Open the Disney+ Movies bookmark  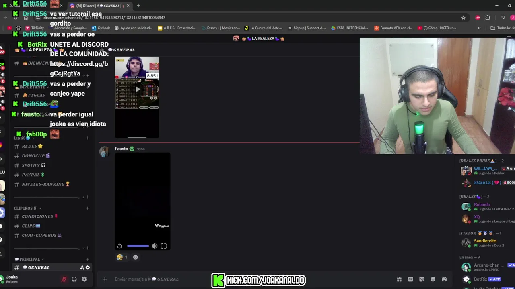click(220, 28)
